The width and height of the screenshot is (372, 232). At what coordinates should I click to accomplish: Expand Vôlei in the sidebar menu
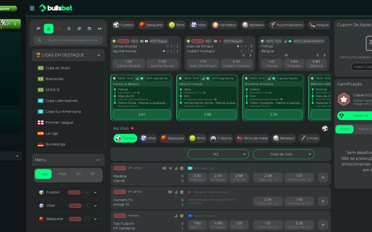(x=95, y=206)
